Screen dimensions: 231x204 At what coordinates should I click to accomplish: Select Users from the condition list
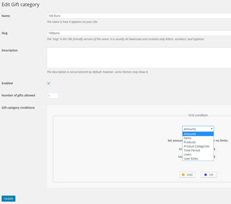(x=198, y=155)
